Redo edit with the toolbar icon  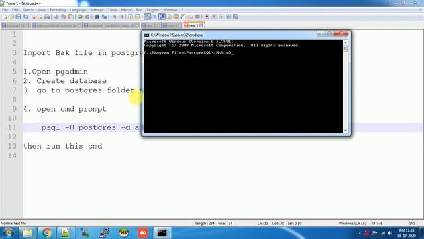point(87,17)
